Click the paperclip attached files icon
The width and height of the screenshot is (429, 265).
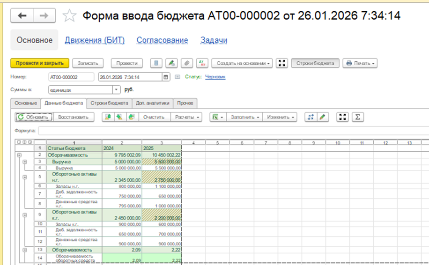coord(187,63)
